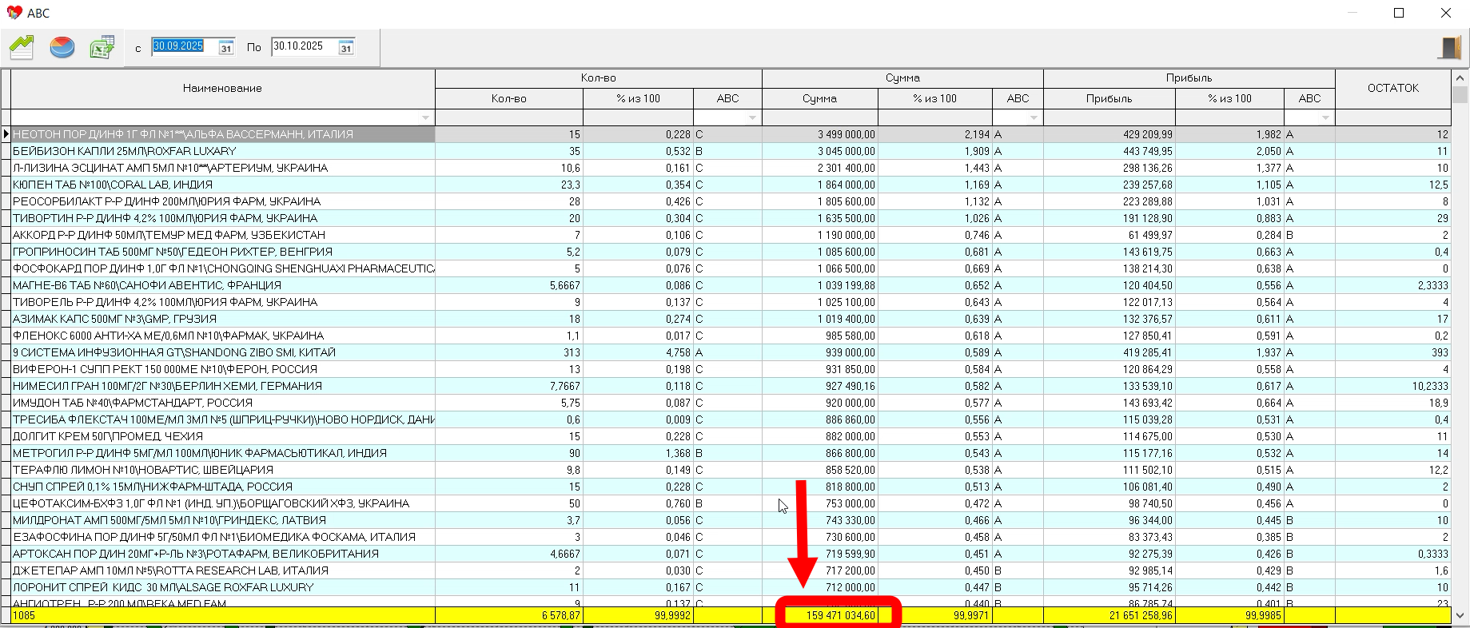Click the scrollbar down arrow

(x=1460, y=615)
